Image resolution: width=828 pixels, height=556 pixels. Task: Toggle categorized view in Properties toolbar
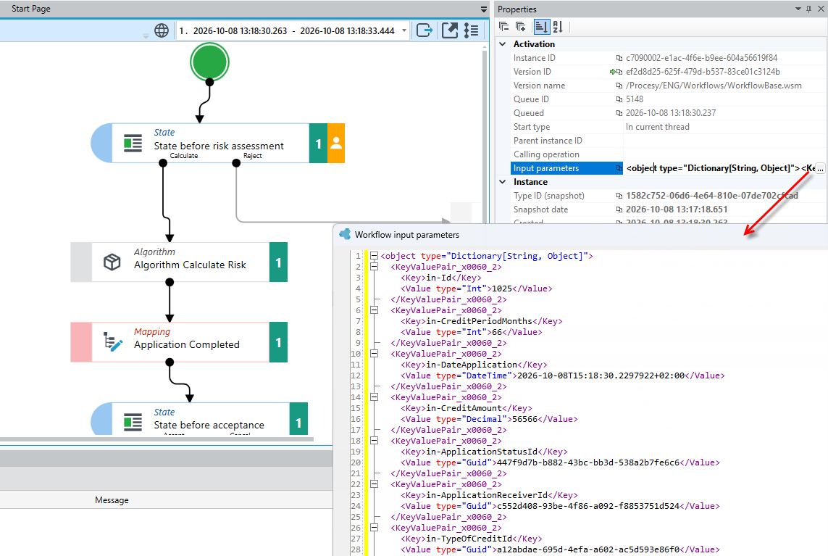(x=542, y=26)
